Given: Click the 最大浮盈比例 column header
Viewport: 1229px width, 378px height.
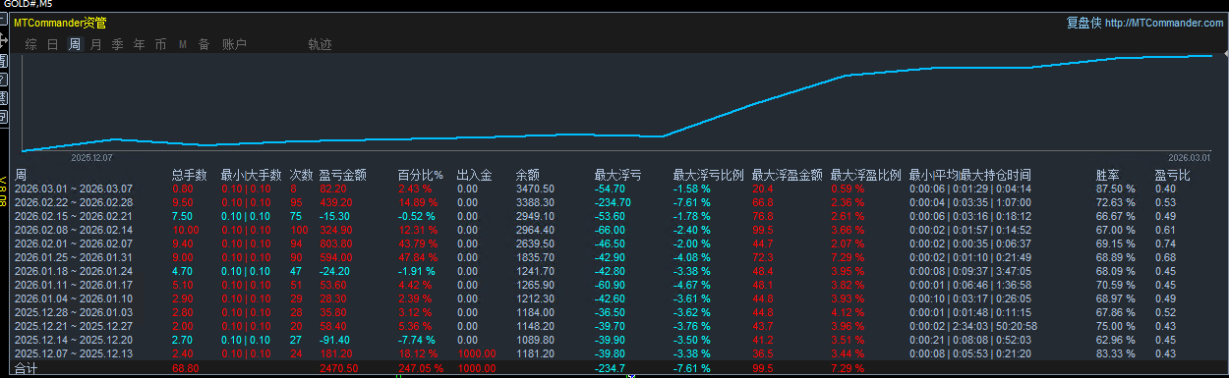Looking at the screenshot, I should [865, 175].
